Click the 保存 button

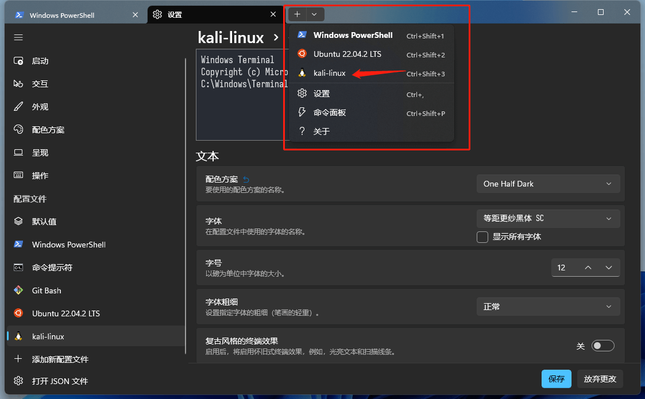555,379
